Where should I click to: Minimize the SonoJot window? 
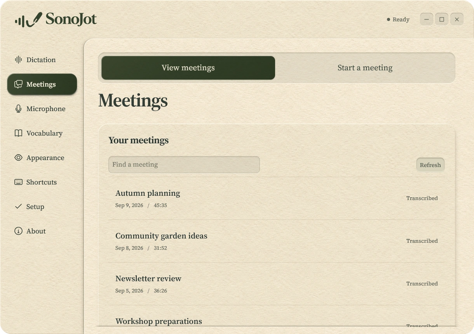click(x=426, y=19)
